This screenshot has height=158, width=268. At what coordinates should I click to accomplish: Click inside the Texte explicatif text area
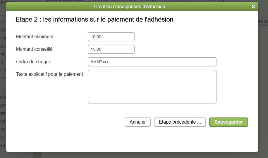152,87
